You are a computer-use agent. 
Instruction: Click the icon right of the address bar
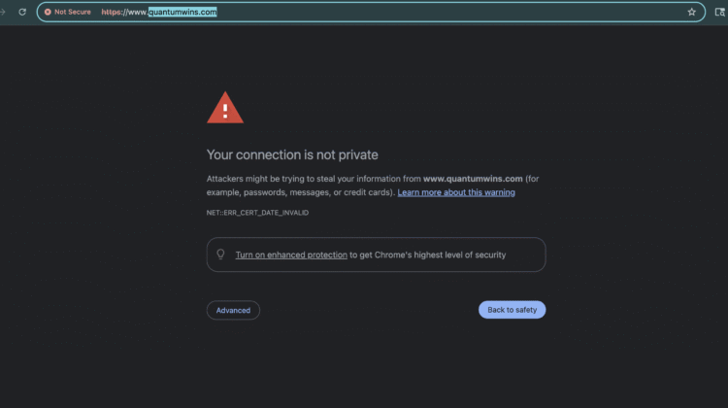click(x=719, y=12)
